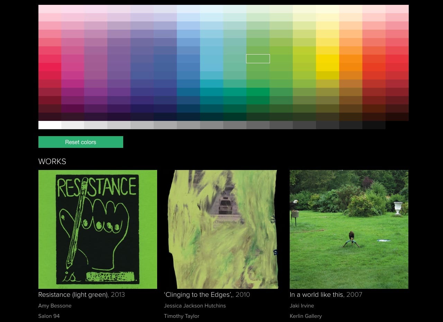
Task: Click the Salon 94 gallery link
Action: tap(49, 316)
